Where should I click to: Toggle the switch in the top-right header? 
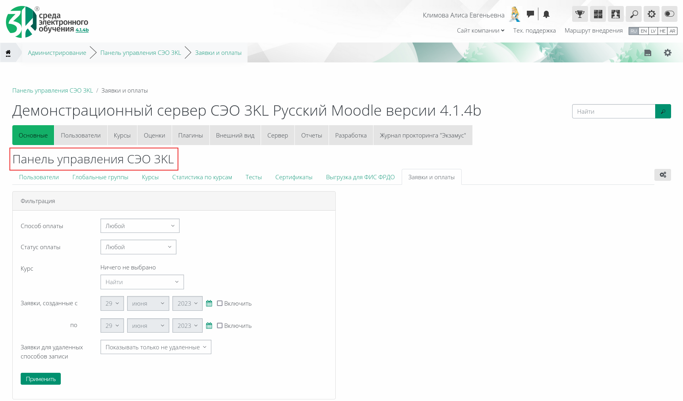(x=669, y=14)
